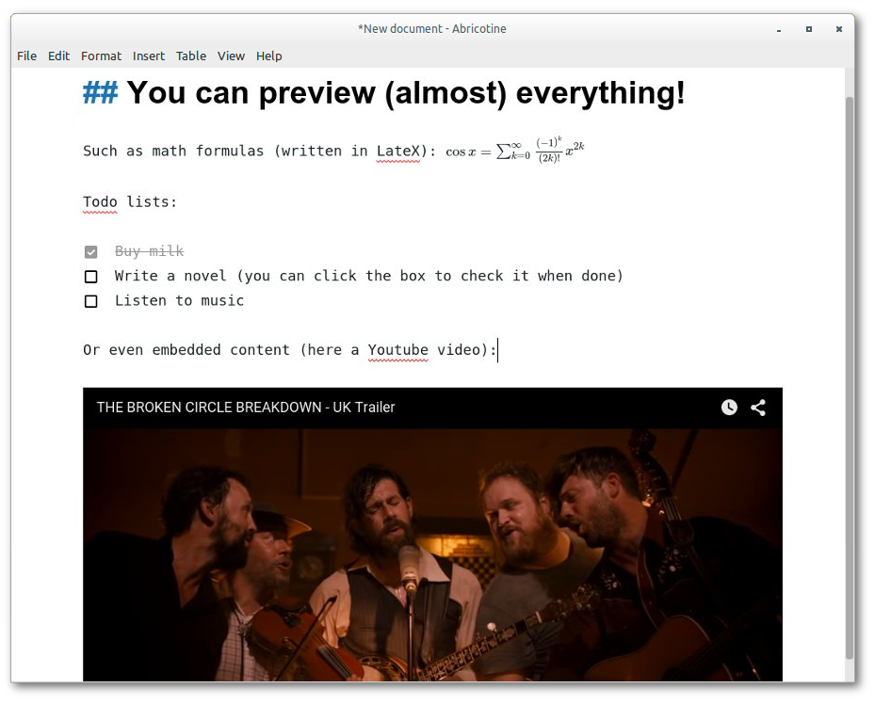Click the Watch Later clock icon on the video
This screenshot has height=704, width=875.
click(x=729, y=408)
